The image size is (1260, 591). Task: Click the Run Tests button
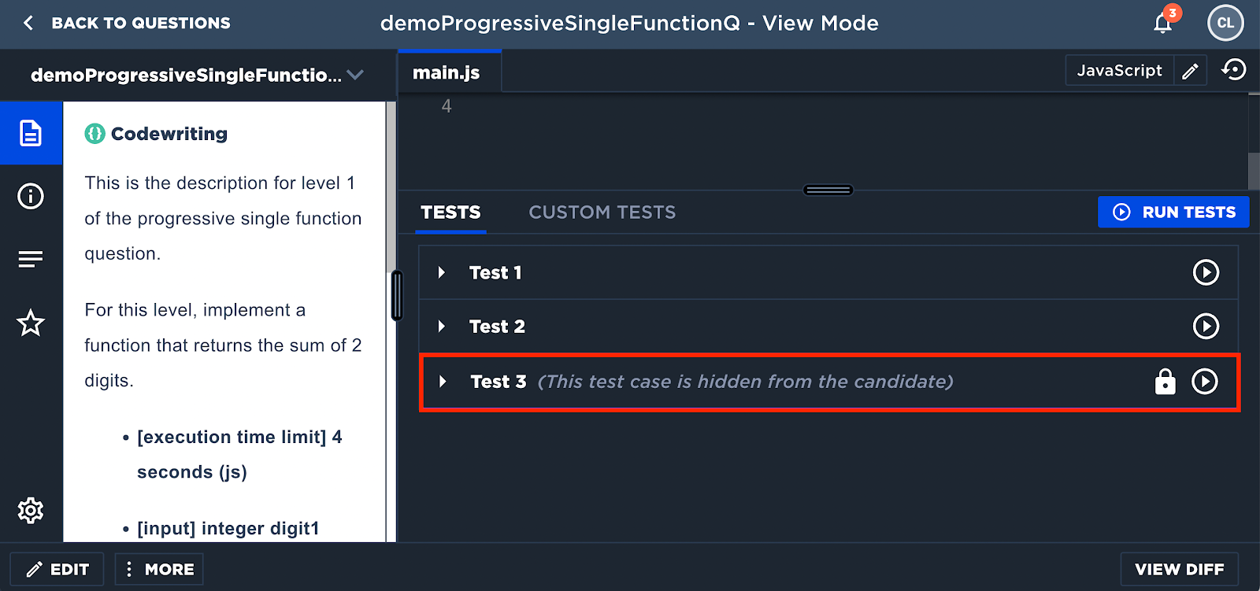click(x=1173, y=212)
